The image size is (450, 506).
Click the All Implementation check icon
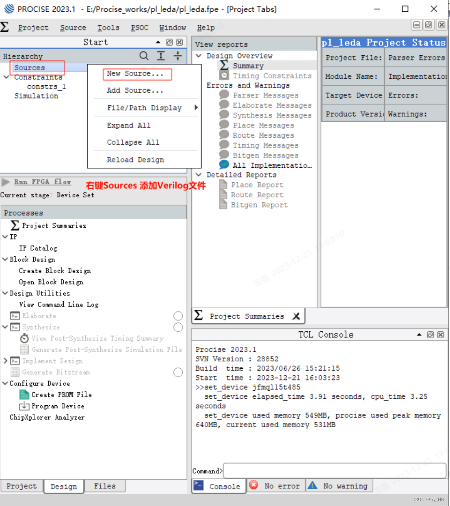tap(224, 164)
